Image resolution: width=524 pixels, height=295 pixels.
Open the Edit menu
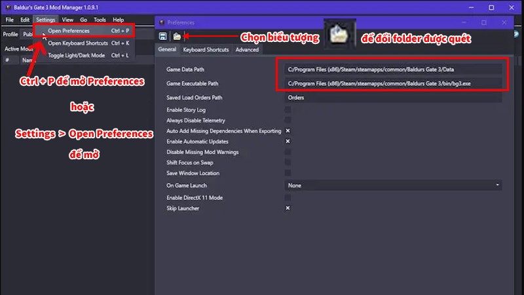click(x=25, y=20)
